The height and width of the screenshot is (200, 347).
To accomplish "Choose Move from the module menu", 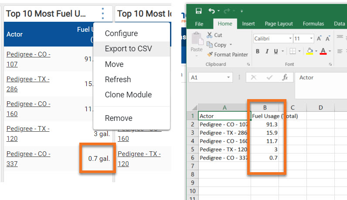I will [x=132, y=64].
